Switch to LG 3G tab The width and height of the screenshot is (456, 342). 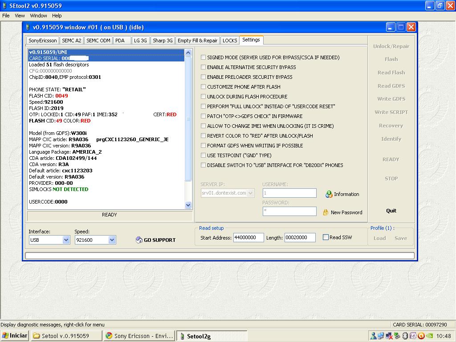[140, 41]
